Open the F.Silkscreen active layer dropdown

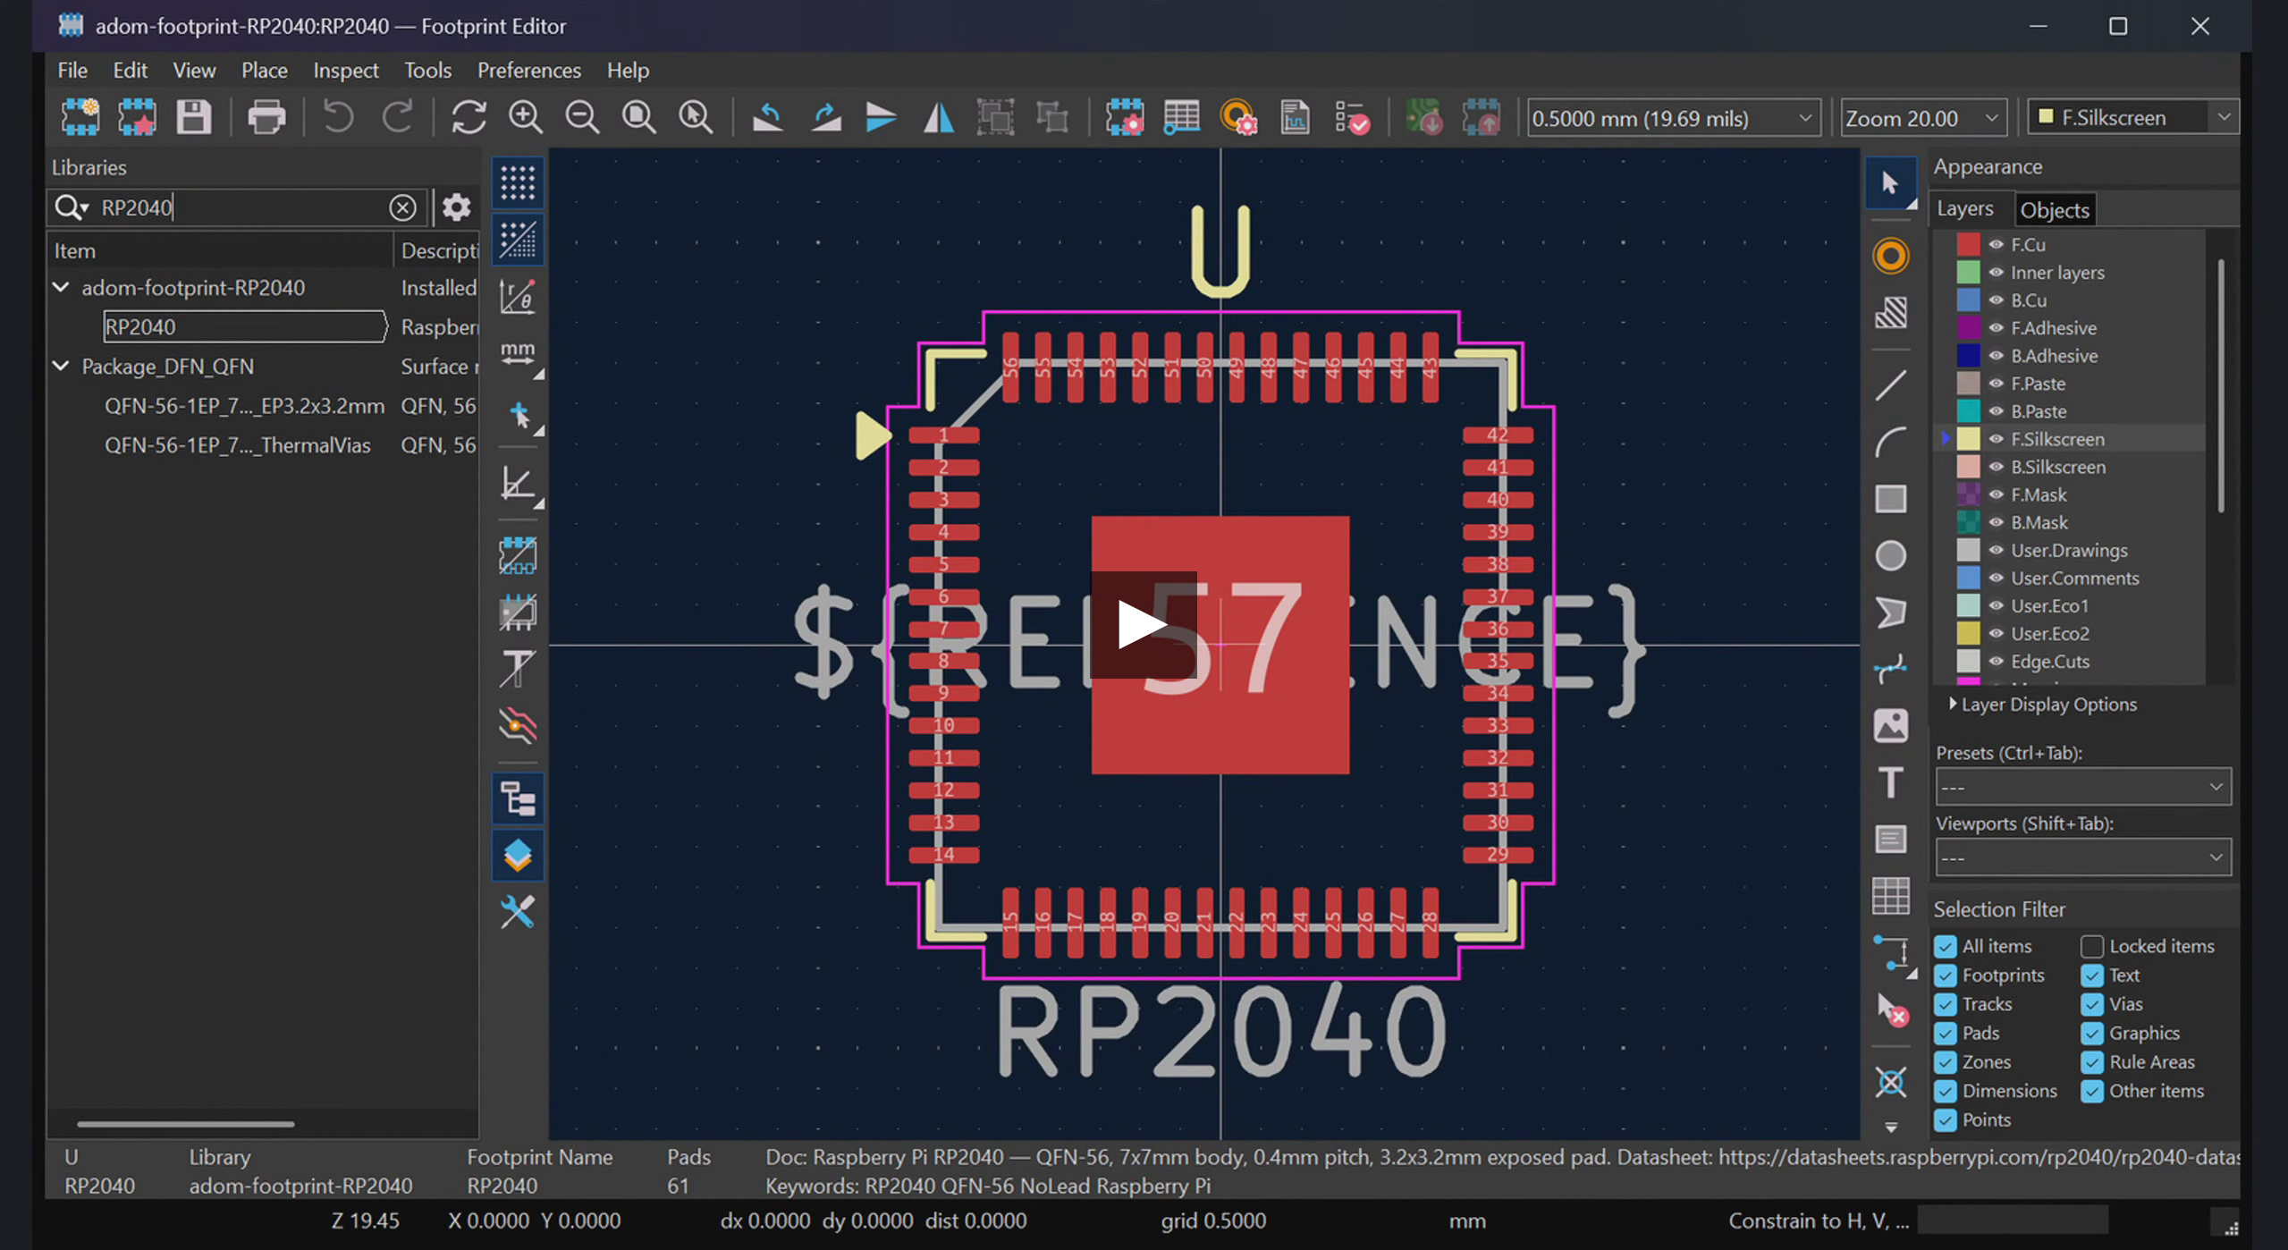(2132, 118)
